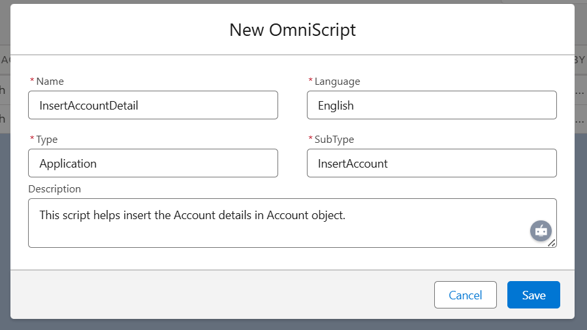This screenshot has height=330, width=587.
Task: Click the New OmniScript dialog title
Action: click(293, 29)
